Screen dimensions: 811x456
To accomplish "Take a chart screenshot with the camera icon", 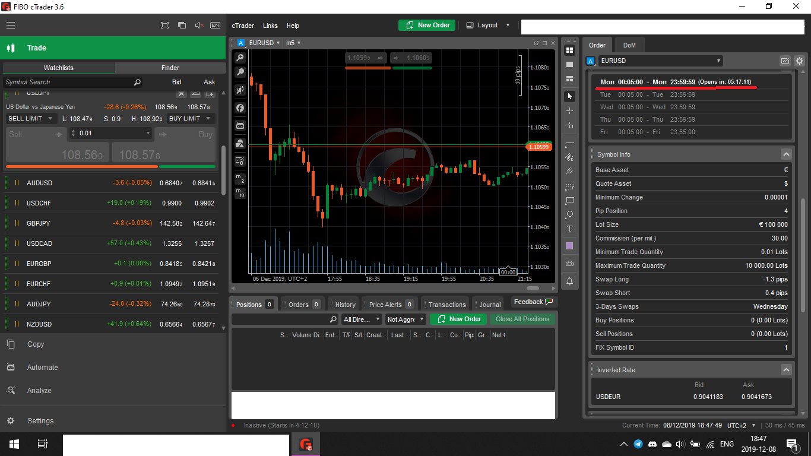I will (x=570, y=264).
